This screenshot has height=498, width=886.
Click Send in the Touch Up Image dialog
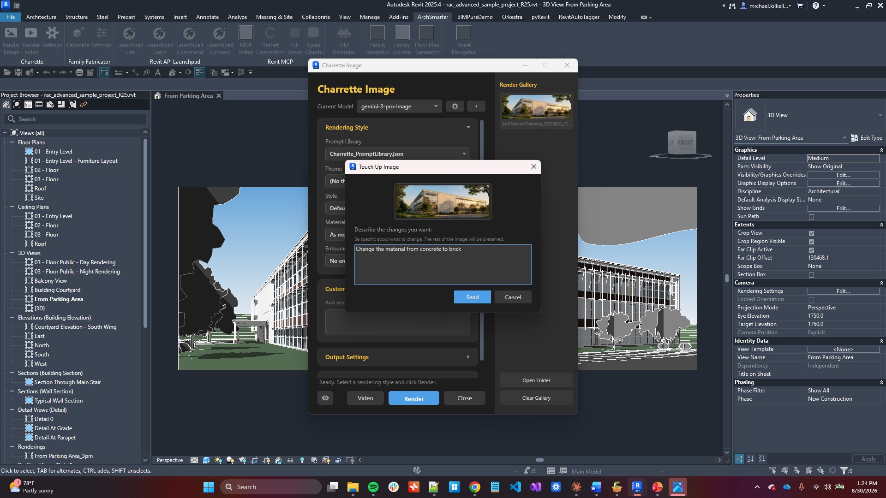pos(473,297)
